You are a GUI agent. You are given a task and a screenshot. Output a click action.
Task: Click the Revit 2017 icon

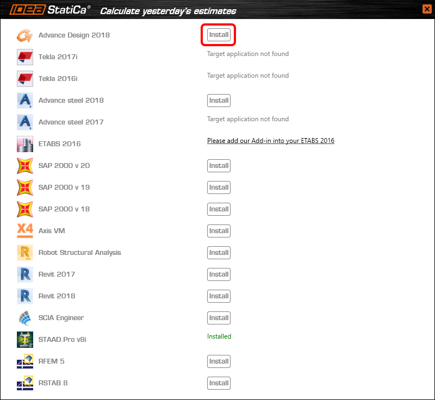[24, 274]
